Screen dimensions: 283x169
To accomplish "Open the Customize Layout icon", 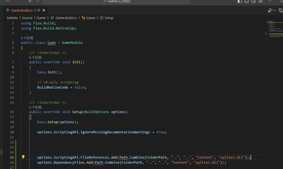I will (260, 2).
